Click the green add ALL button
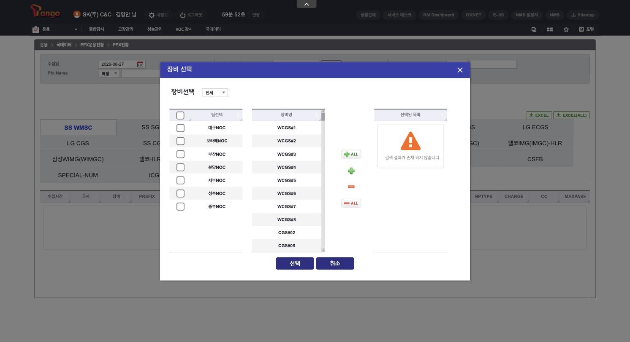Viewport: 630px width, 342px height. point(351,154)
